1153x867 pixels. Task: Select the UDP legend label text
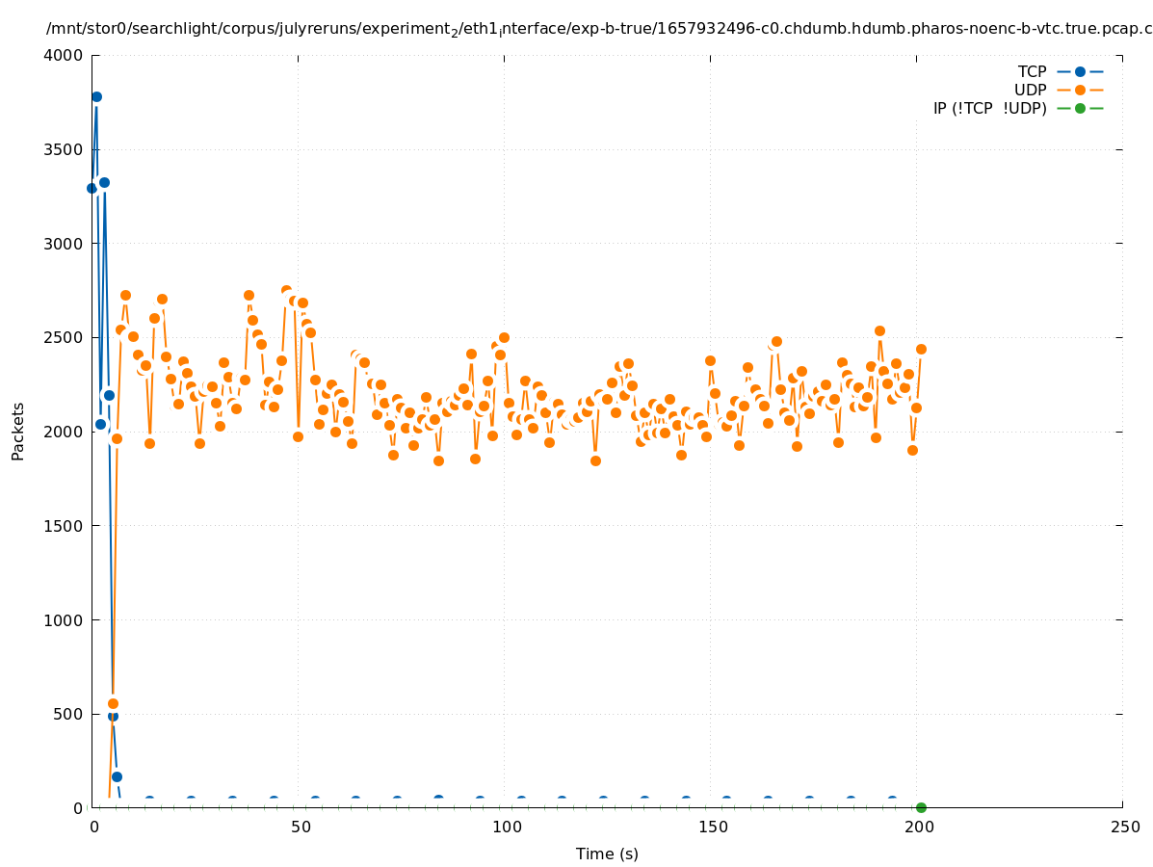point(1030,90)
